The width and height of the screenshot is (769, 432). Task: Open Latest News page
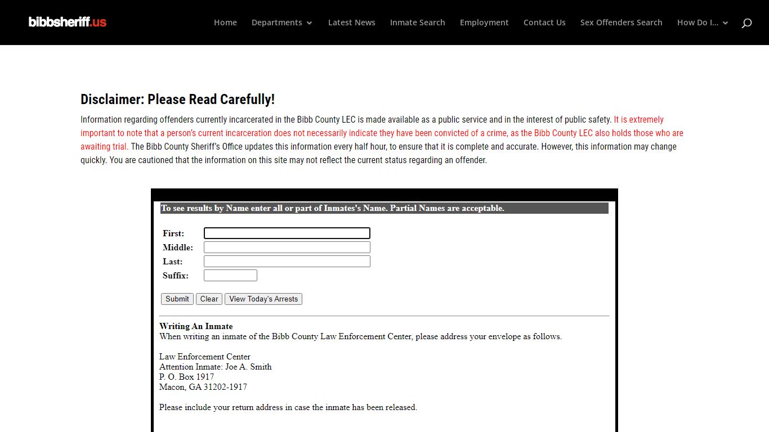(352, 22)
